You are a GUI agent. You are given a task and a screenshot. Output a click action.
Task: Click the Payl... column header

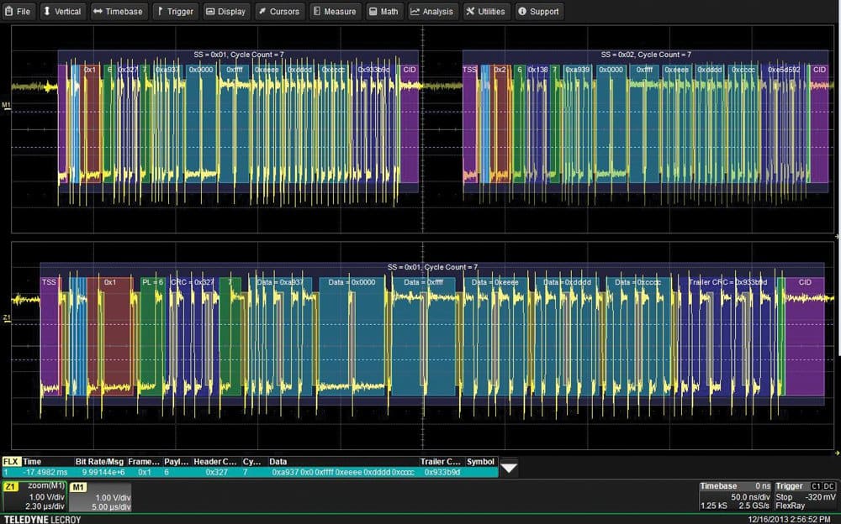(x=177, y=461)
